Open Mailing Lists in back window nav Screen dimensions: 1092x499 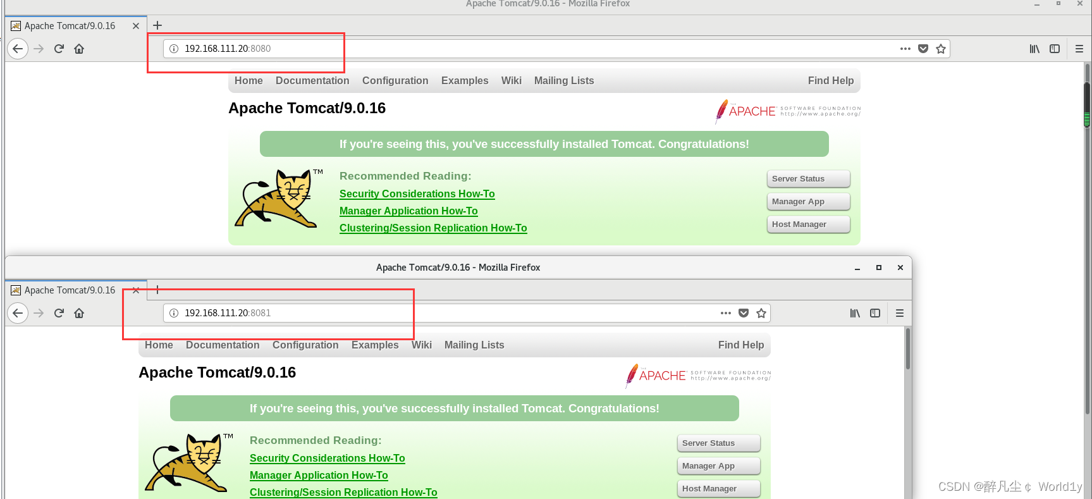[x=564, y=80]
